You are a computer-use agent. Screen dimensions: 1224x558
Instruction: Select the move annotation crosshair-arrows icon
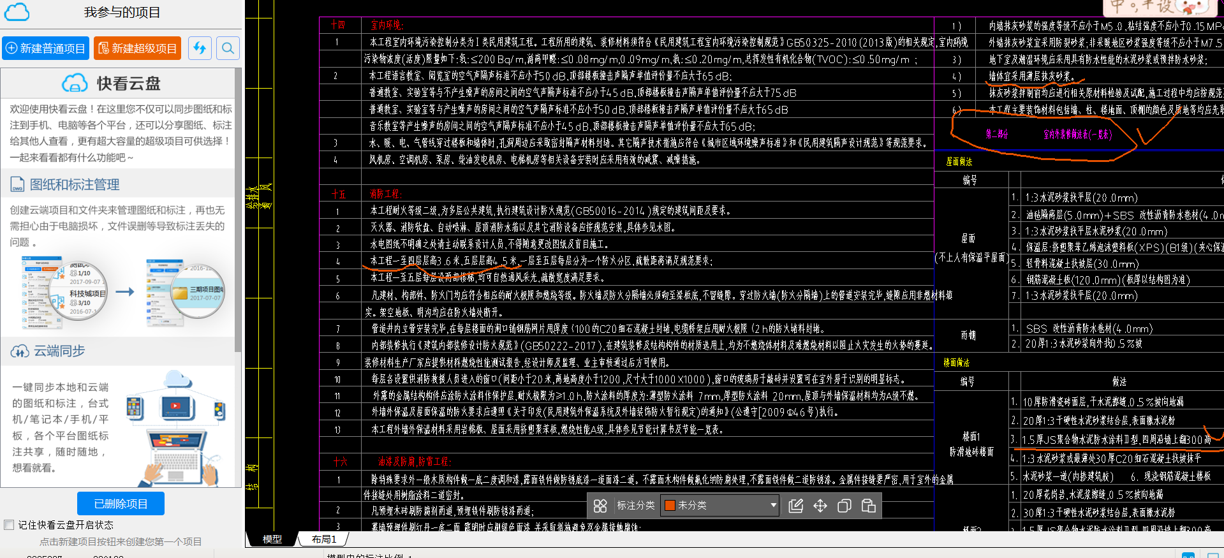pos(820,506)
